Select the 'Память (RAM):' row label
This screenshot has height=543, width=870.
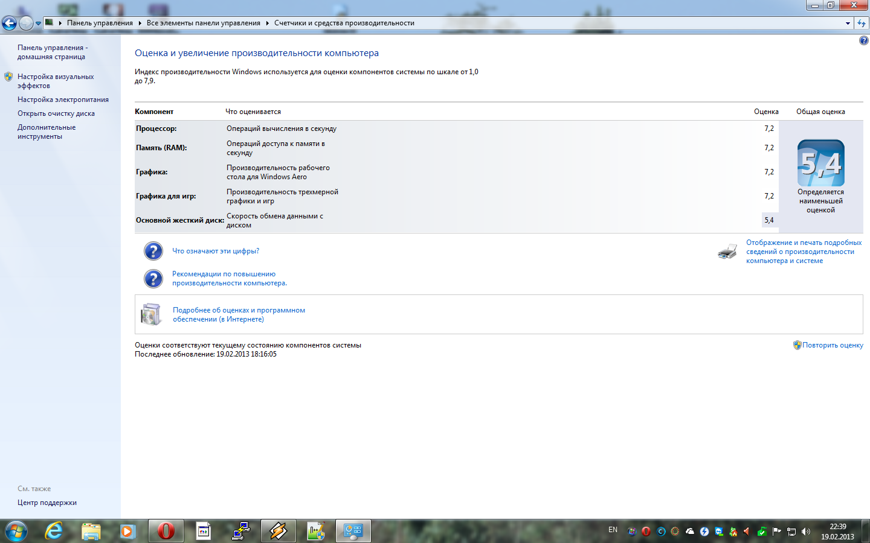(161, 148)
